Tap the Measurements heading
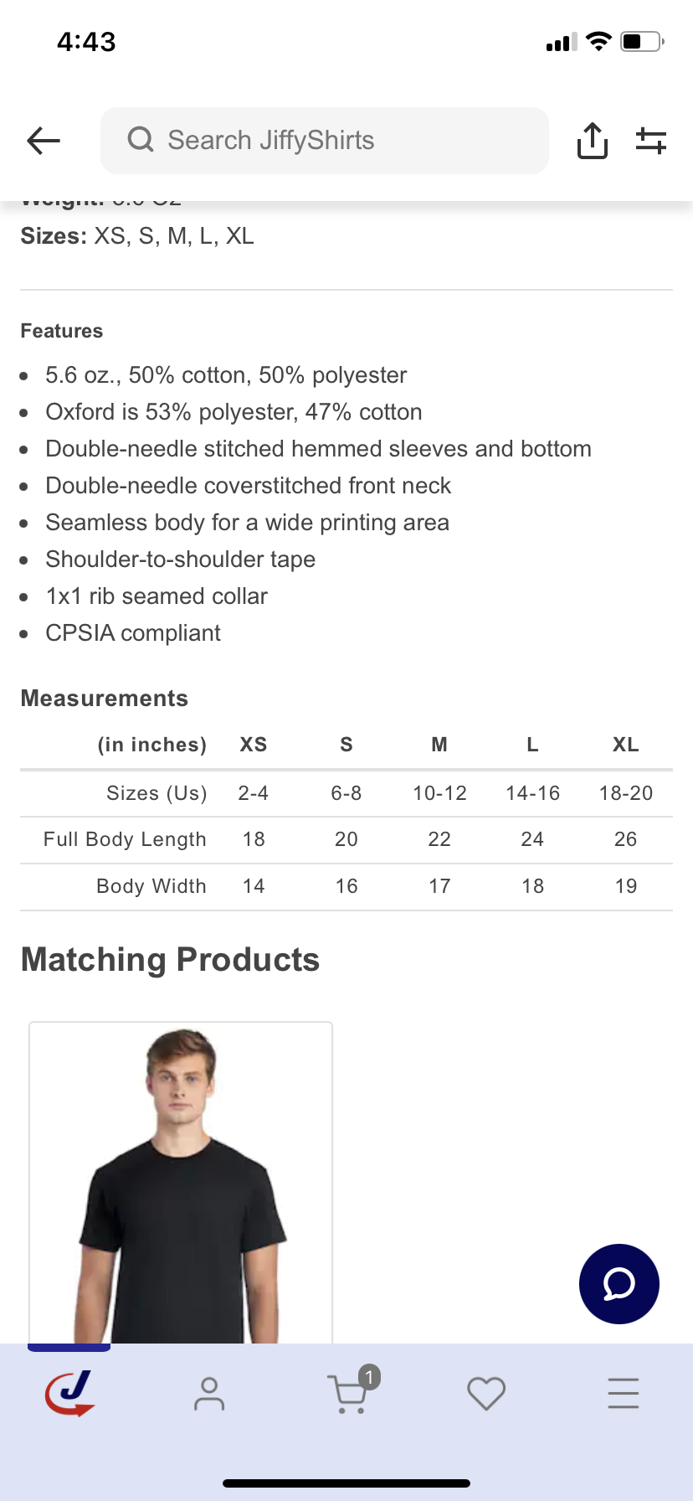Screen dimensions: 693x1501 [x=105, y=699]
